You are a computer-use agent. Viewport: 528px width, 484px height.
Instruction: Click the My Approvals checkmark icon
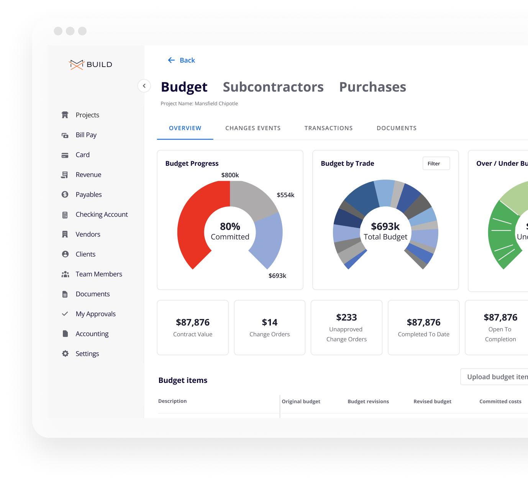click(x=65, y=314)
